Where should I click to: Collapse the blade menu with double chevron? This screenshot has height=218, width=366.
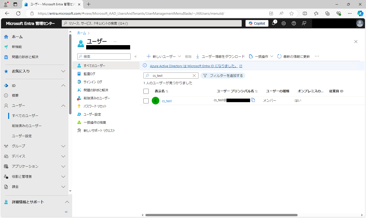pyautogui.click(x=135, y=57)
